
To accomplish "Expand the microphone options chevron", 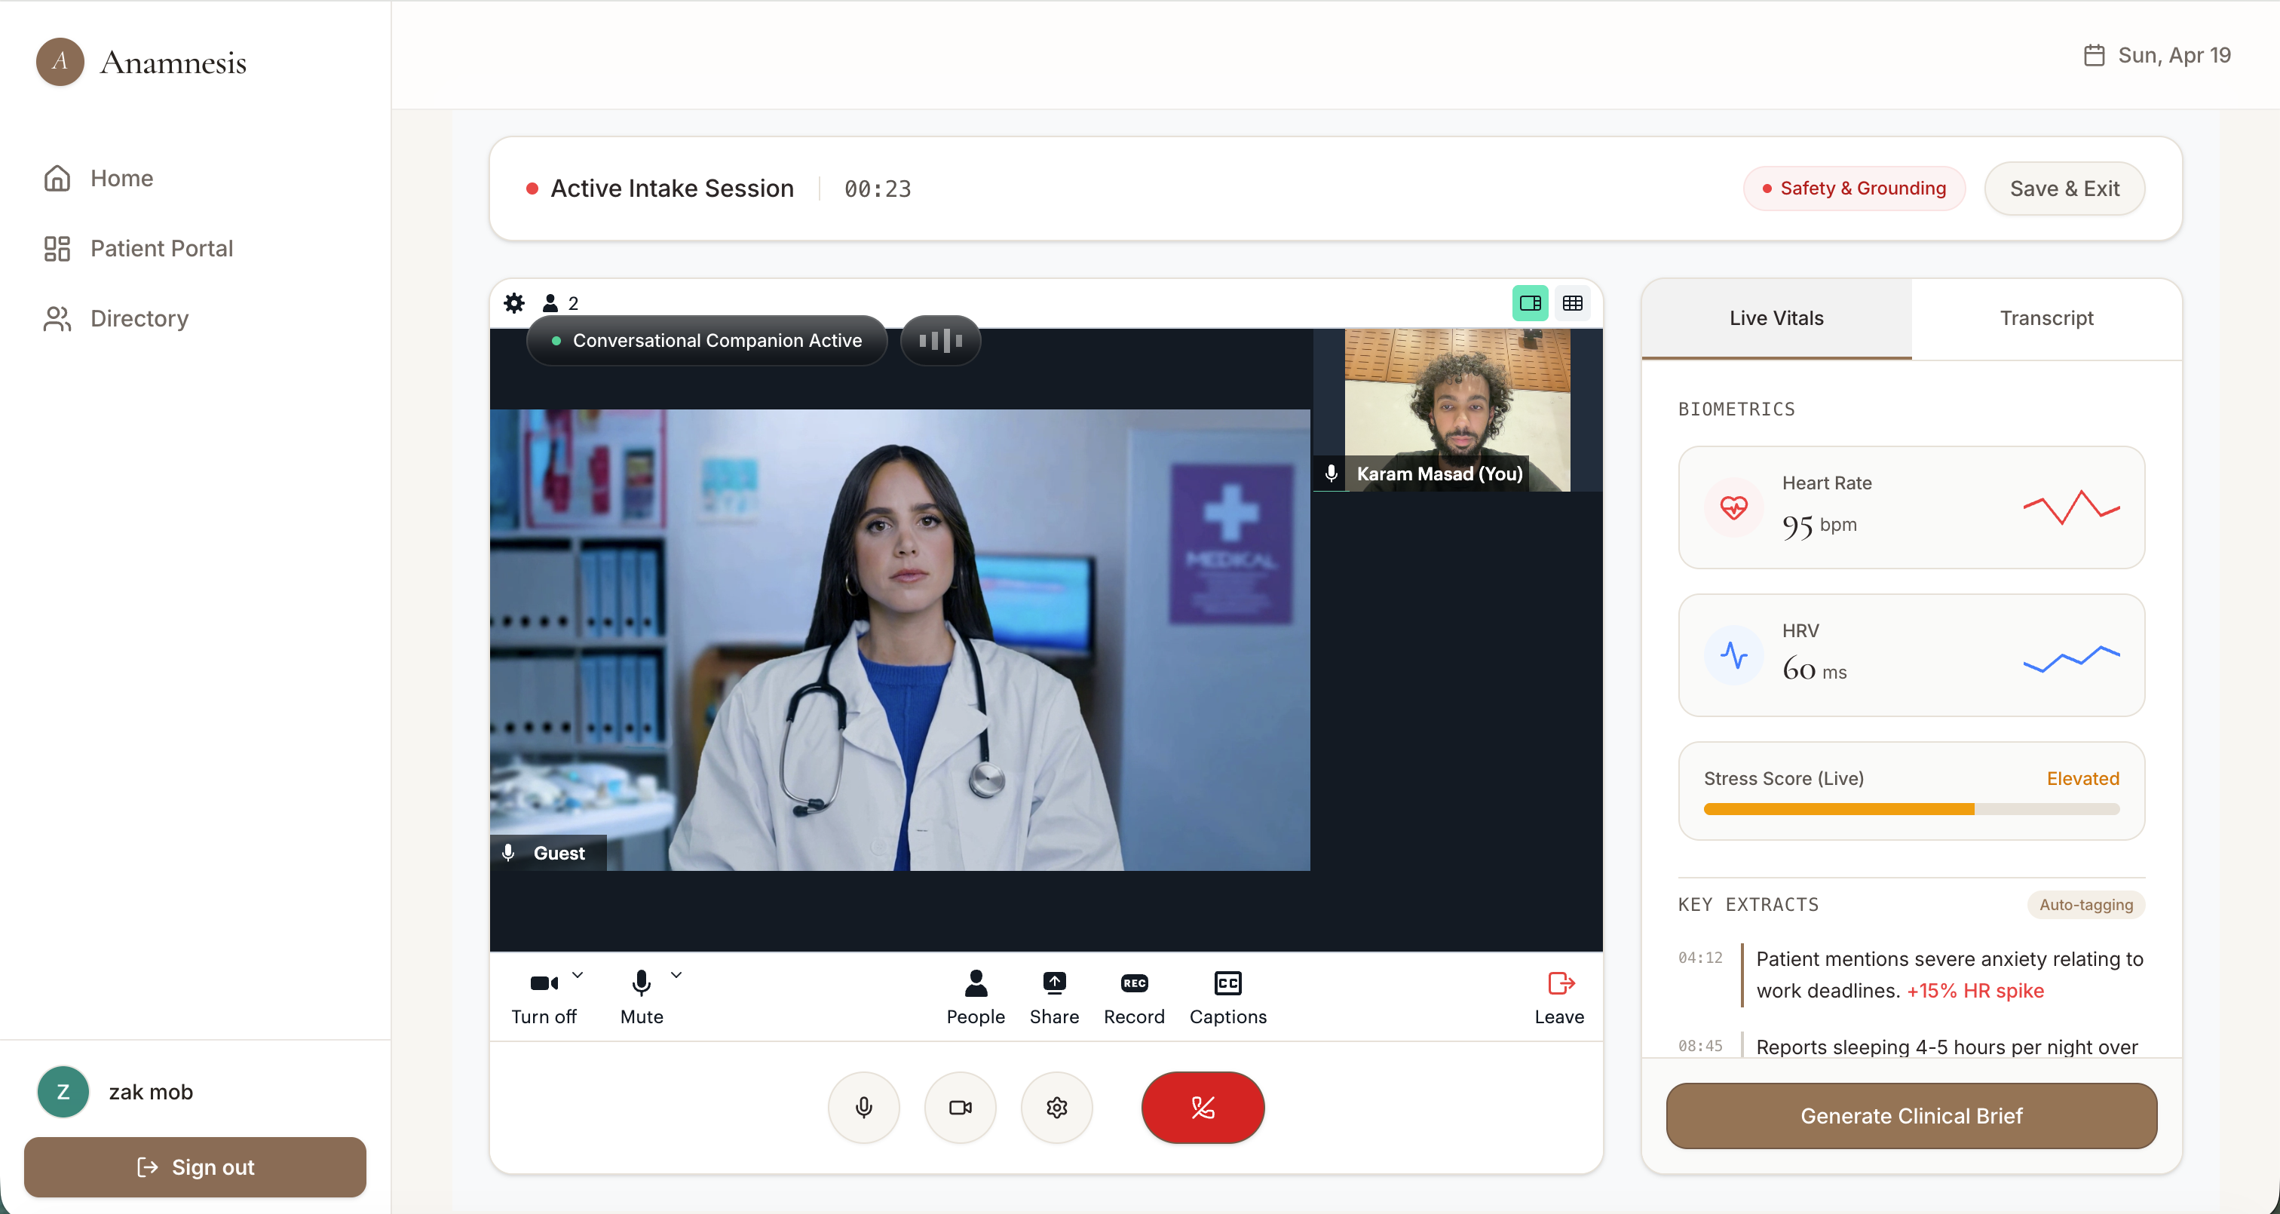I will coord(676,974).
